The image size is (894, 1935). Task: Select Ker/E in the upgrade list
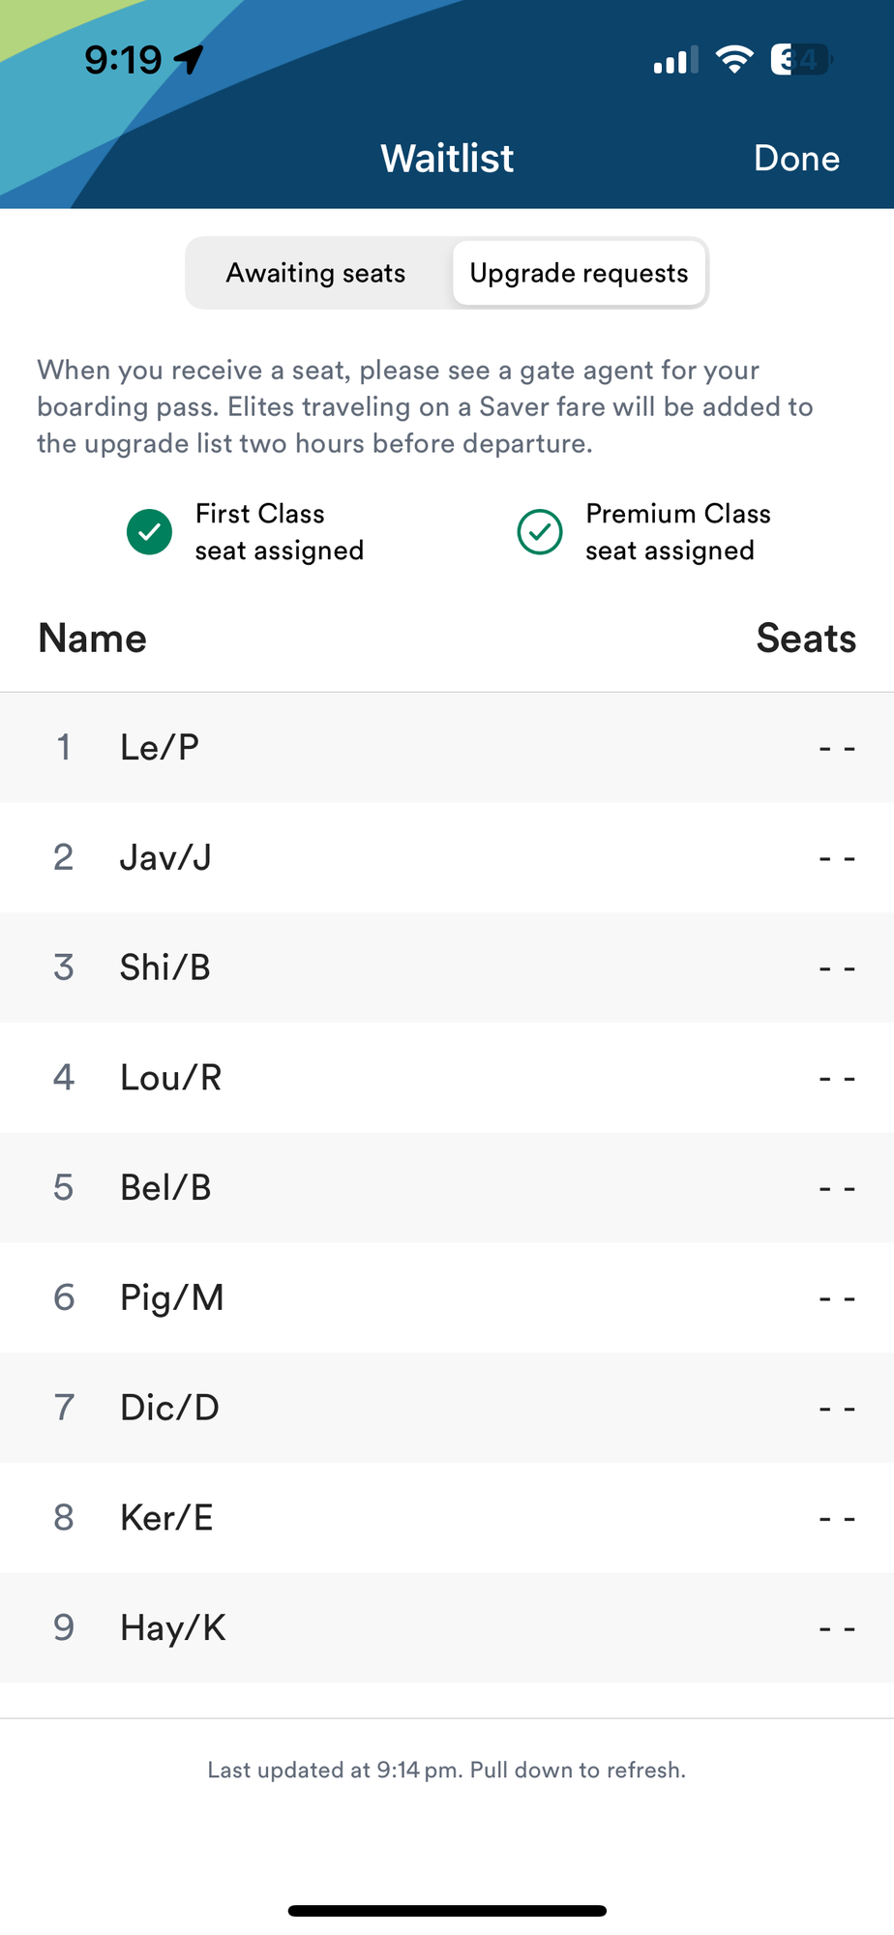(447, 1518)
